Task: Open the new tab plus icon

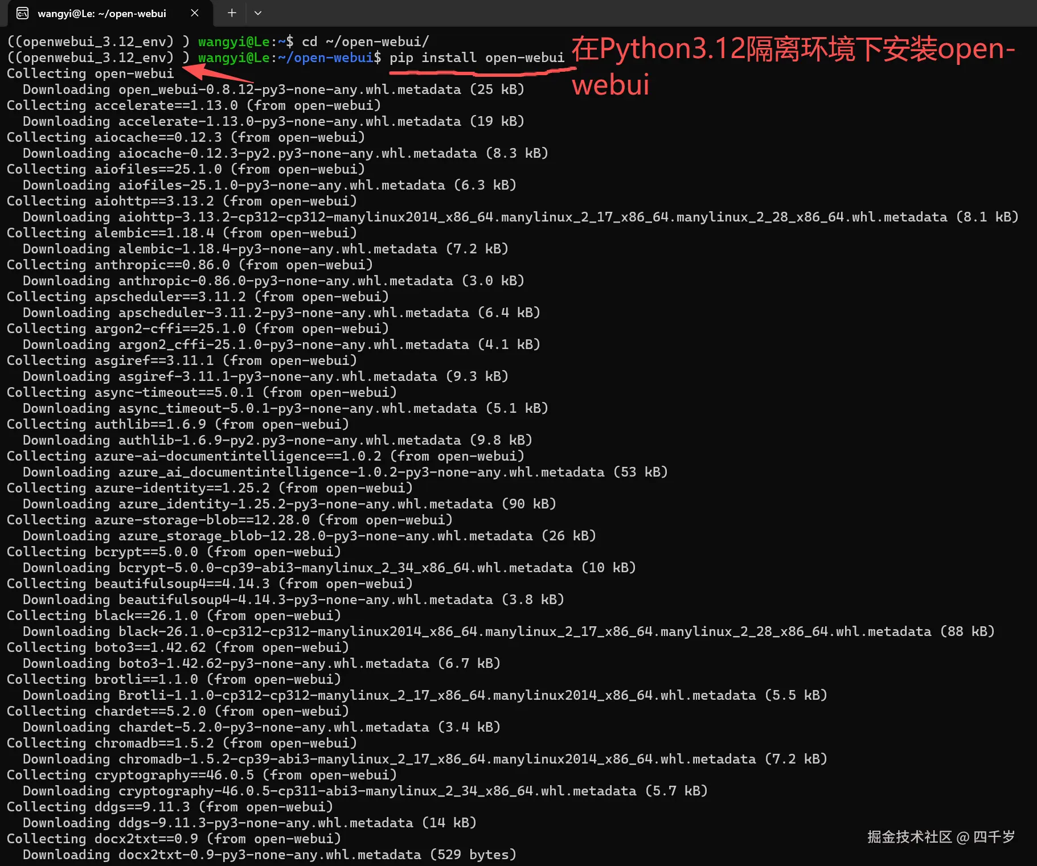Action: tap(231, 13)
